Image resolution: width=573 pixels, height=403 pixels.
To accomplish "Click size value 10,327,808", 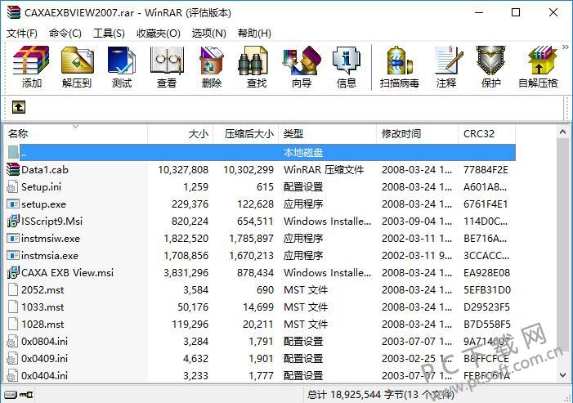I will point(183,169).
